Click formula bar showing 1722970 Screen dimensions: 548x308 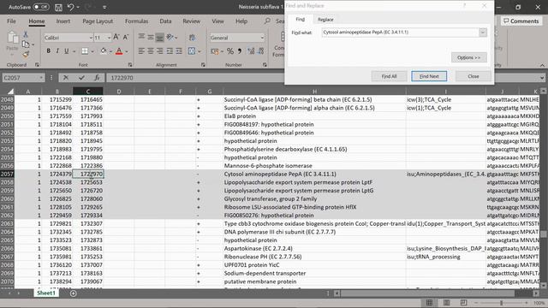click(x=196, y=78)
